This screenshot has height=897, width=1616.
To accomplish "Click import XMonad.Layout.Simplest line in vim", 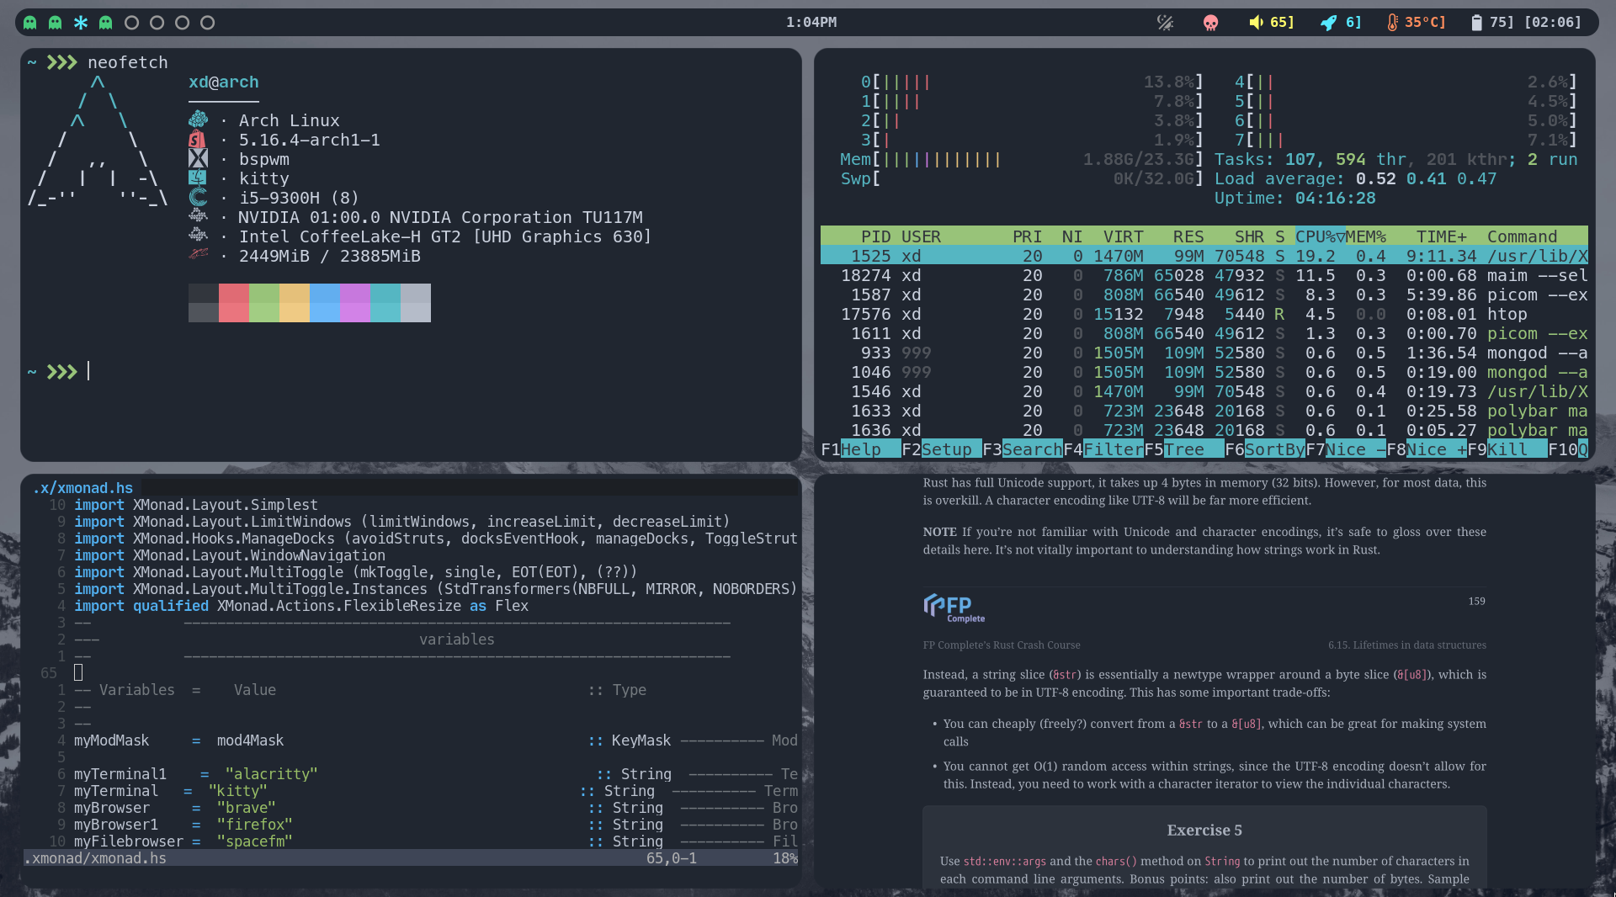I will click(195, 505).
